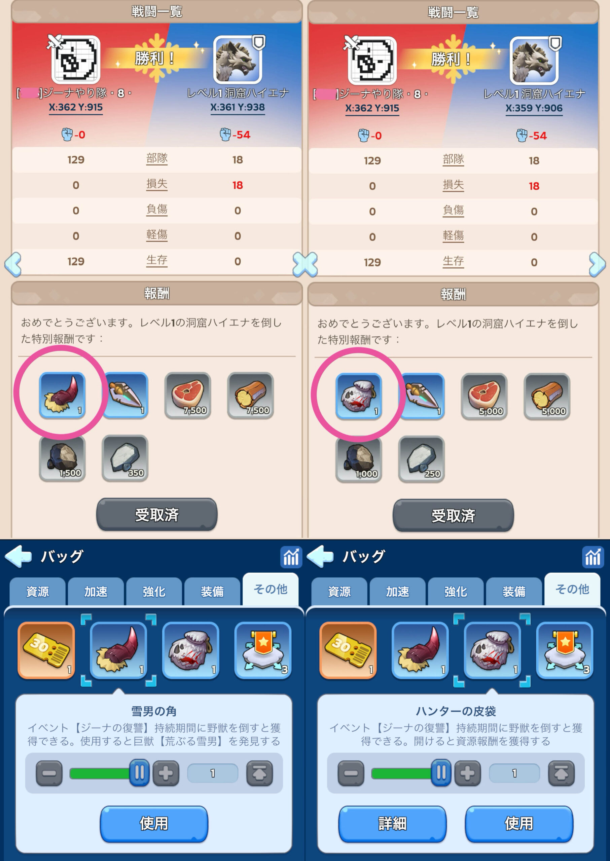Increase quantity with plus button in right bag

467,773
